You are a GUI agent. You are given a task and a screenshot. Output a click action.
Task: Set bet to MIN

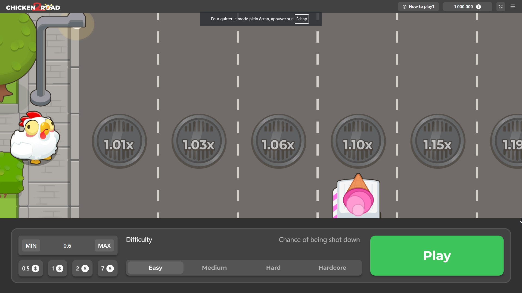pos(31,246)
